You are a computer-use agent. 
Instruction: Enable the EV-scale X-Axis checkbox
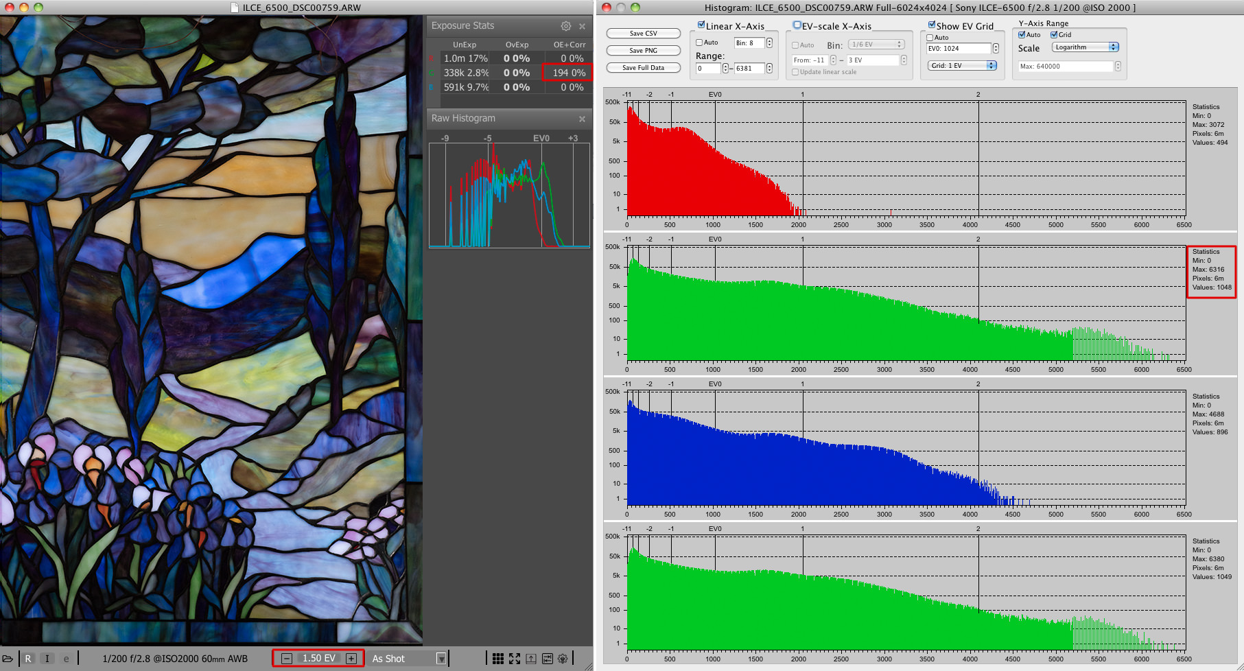pos(797,25)
